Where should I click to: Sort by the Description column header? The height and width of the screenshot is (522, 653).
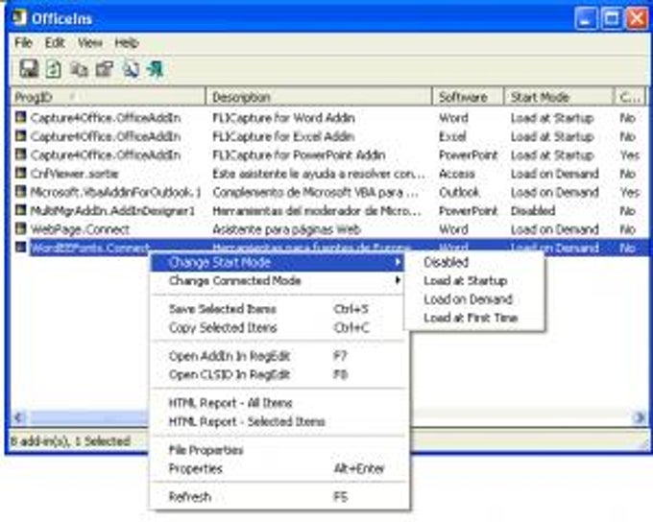[319, 97]
